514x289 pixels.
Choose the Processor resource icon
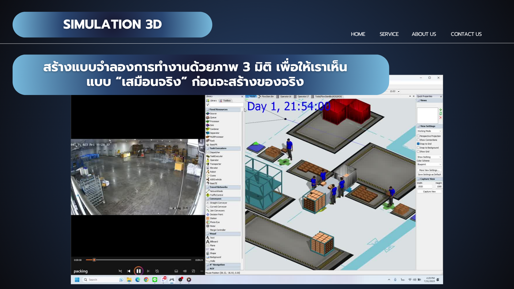(x=207, y=121)
